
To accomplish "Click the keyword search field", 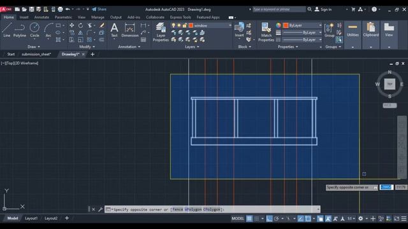I will 279,10.
